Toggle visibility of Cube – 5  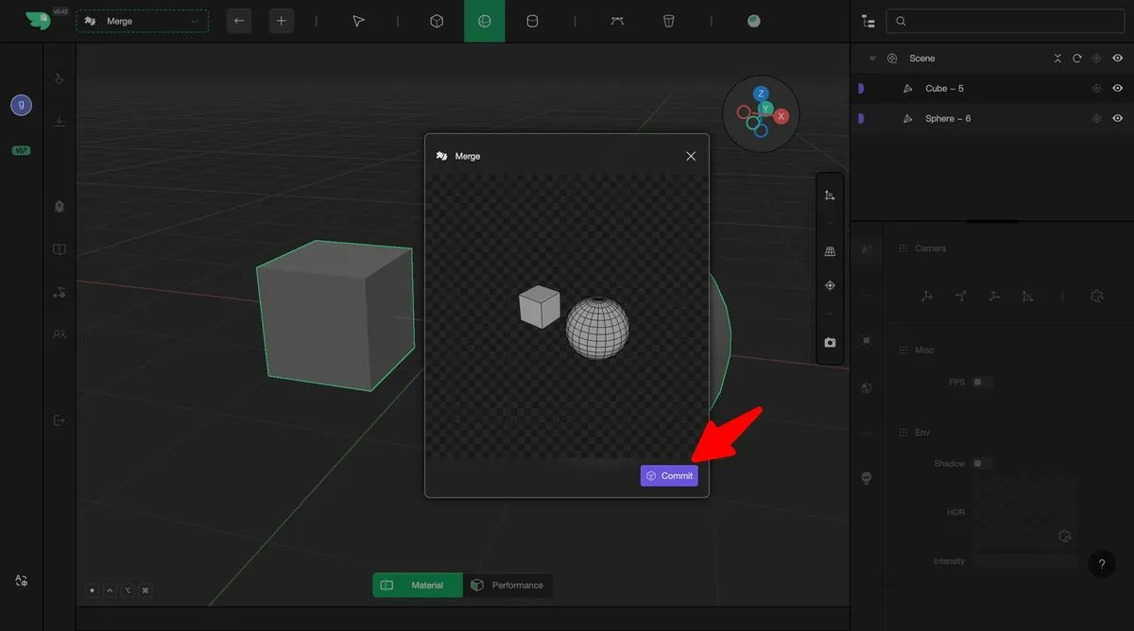coord(1117,89)
